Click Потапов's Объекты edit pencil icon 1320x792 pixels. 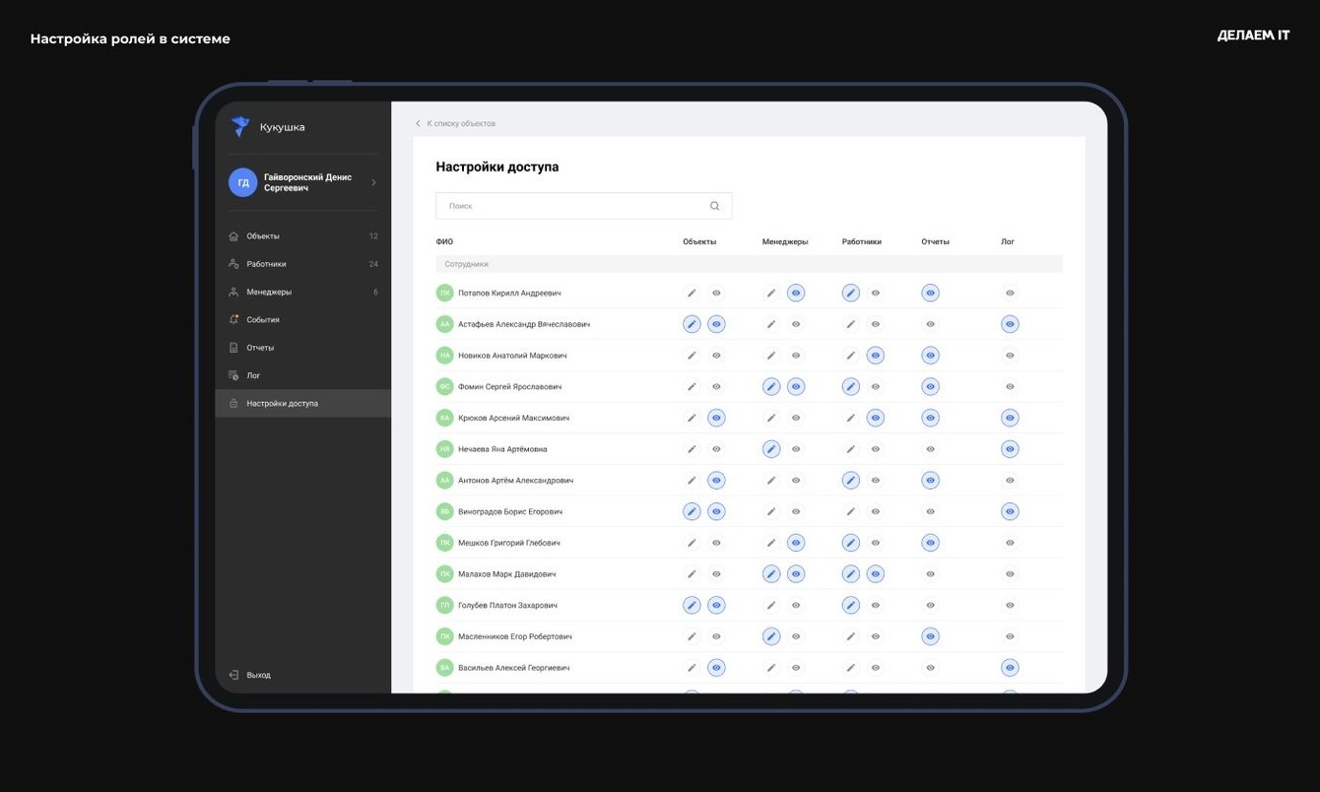tap(692, 293)
